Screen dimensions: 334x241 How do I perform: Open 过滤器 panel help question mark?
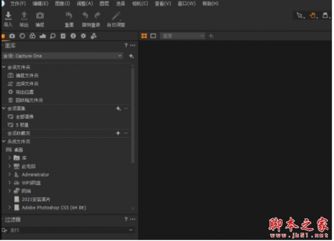pyautogui.click(x=126, y=219)
